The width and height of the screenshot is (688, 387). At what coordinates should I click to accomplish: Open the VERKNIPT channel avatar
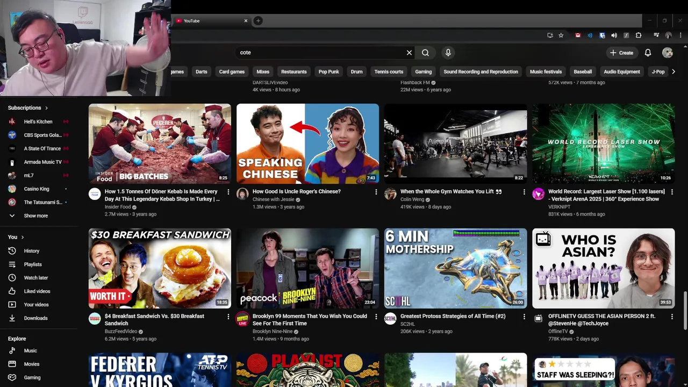click(x=538, y=194)
